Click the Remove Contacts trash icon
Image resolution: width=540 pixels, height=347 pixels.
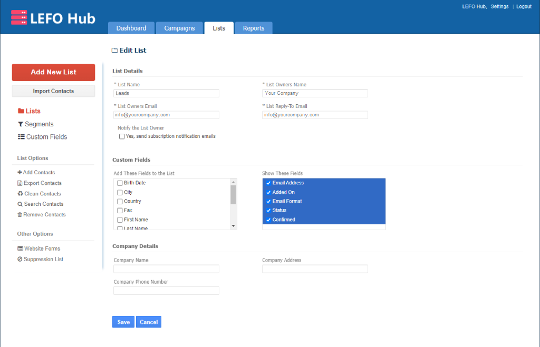(20, 215)
